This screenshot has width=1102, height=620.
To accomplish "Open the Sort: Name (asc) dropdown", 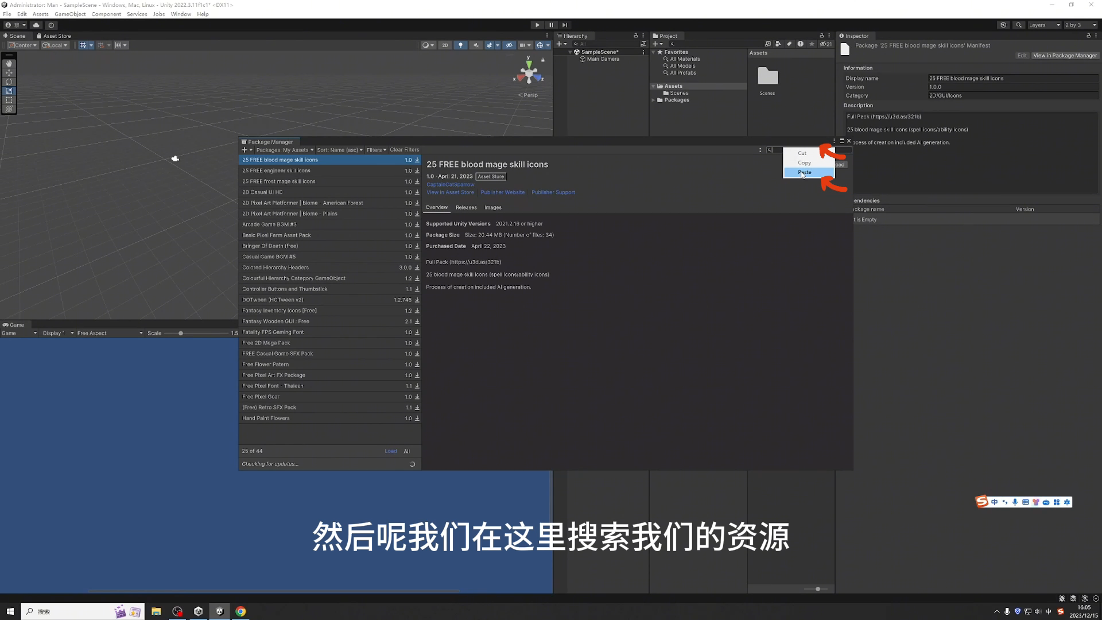I will 339,150.
